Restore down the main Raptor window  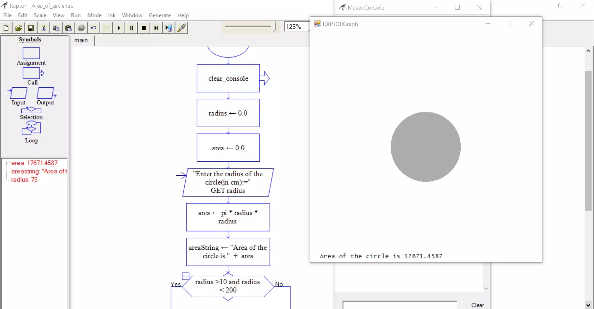561,5
